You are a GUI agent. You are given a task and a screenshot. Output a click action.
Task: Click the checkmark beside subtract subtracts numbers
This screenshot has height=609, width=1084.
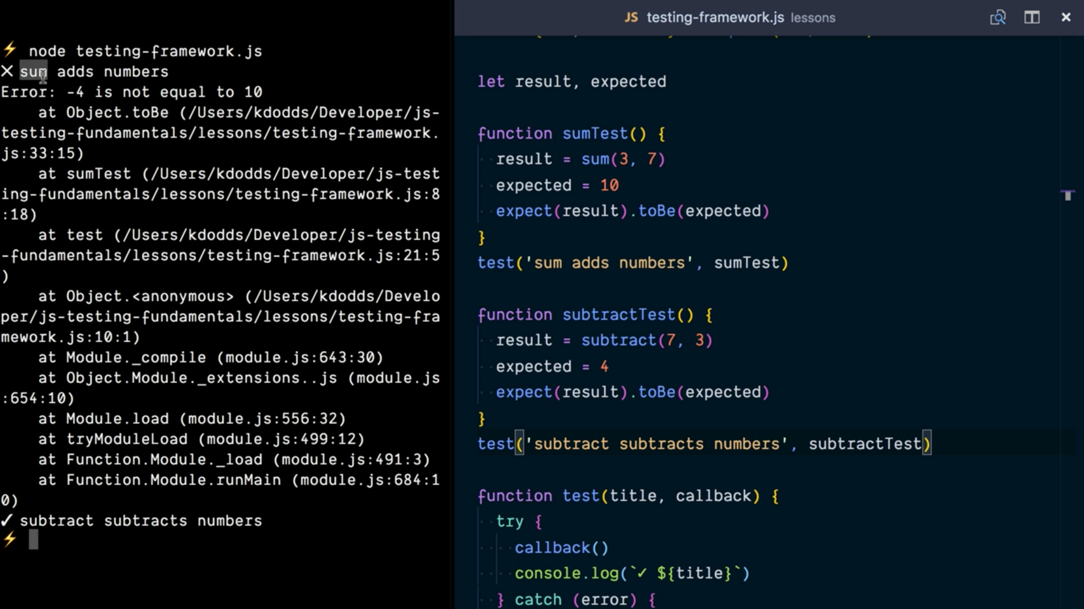[6, 520]
